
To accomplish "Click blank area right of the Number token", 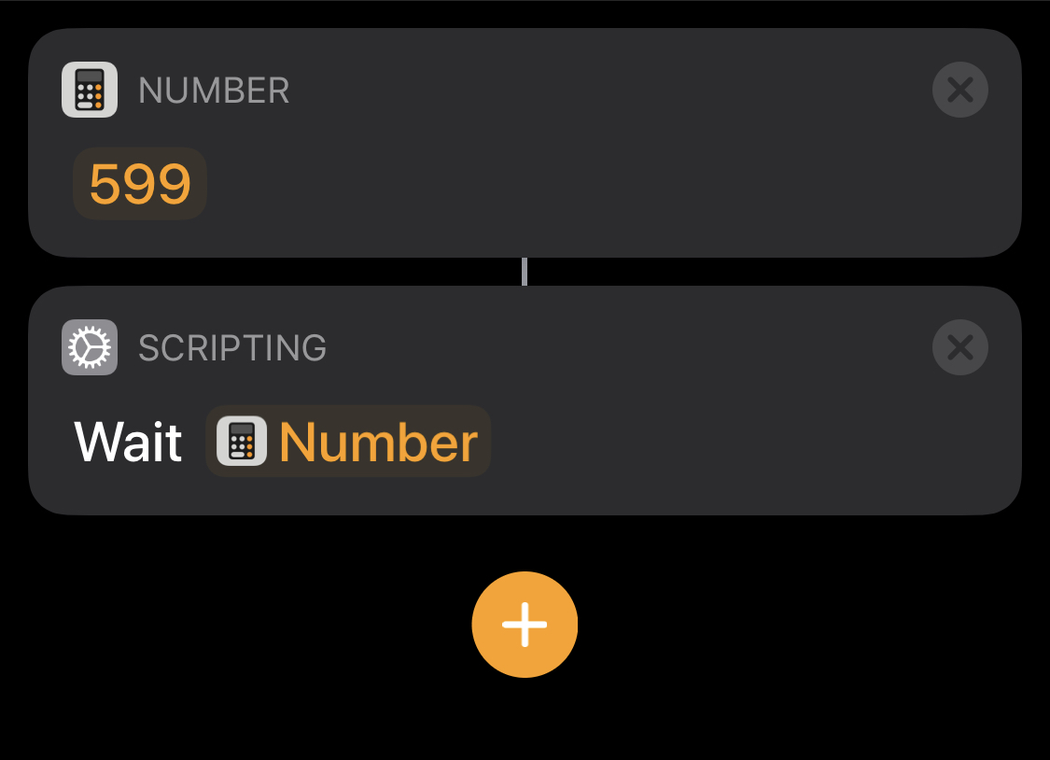I will [x=747, y=442].
